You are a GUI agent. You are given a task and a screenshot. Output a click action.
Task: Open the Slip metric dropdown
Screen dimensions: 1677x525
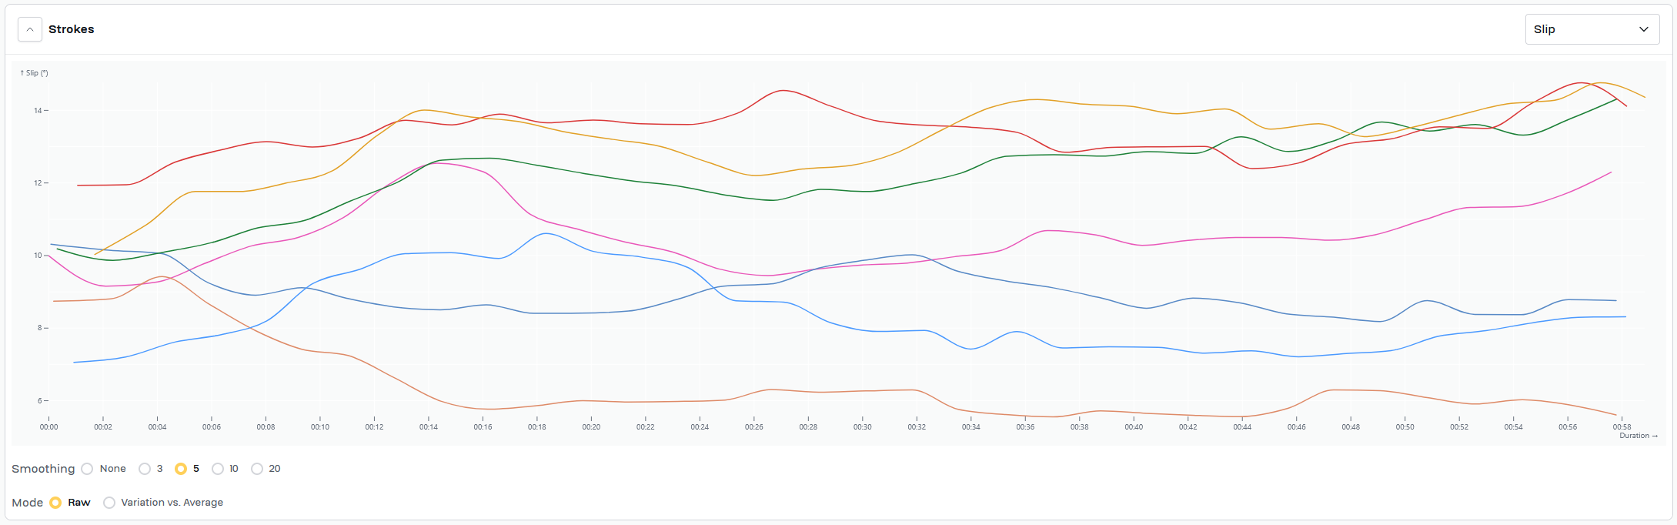pyautogui.click(x=1591, y=29)
